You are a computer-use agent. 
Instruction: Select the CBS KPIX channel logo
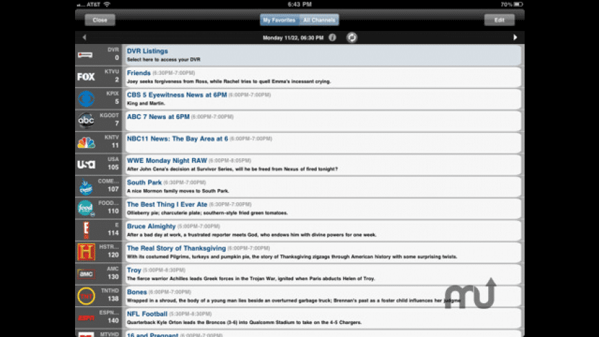(x=86, y=99)
